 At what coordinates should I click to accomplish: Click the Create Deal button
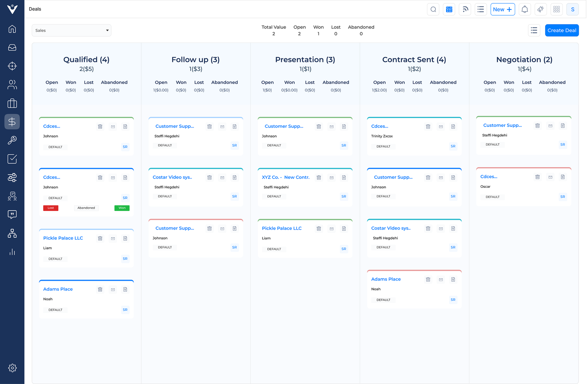click(562, 30)
